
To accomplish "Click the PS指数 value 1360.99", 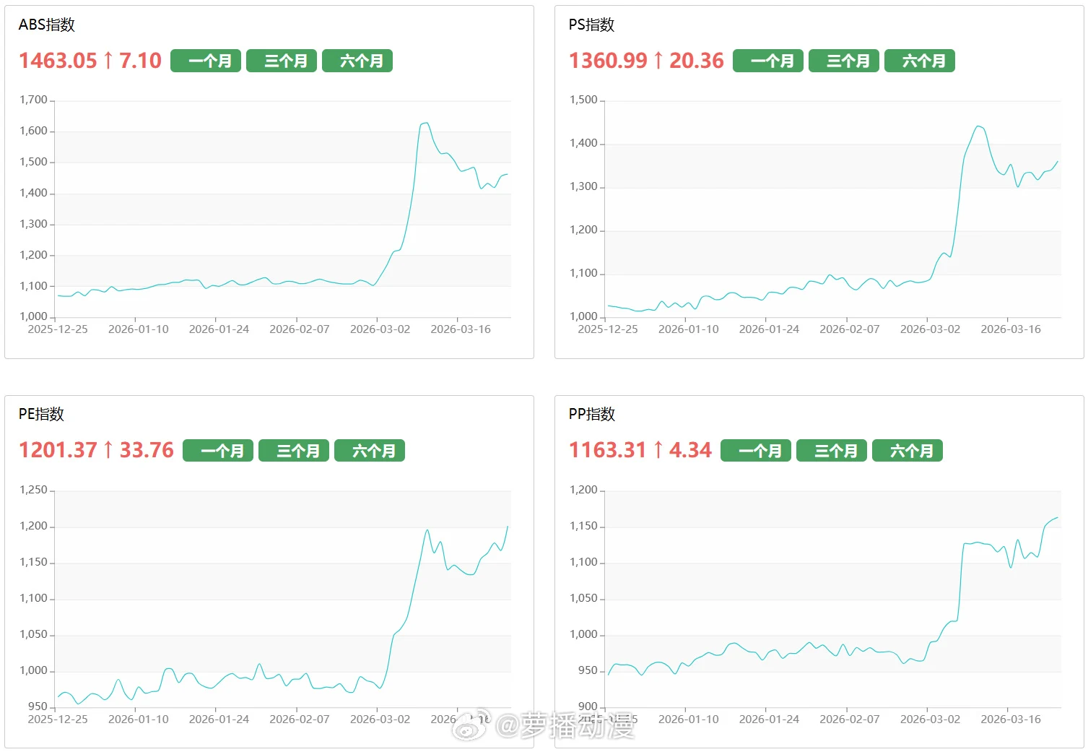I will click(x=608, y=61).
